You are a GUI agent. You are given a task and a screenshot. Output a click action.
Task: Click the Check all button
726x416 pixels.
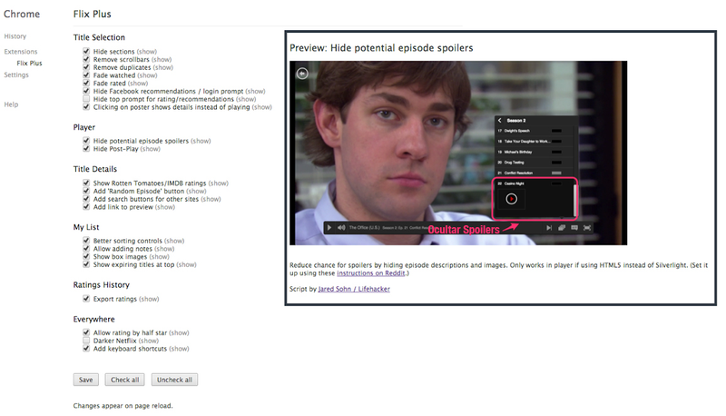pyautogui.click(x=124, y=380)
